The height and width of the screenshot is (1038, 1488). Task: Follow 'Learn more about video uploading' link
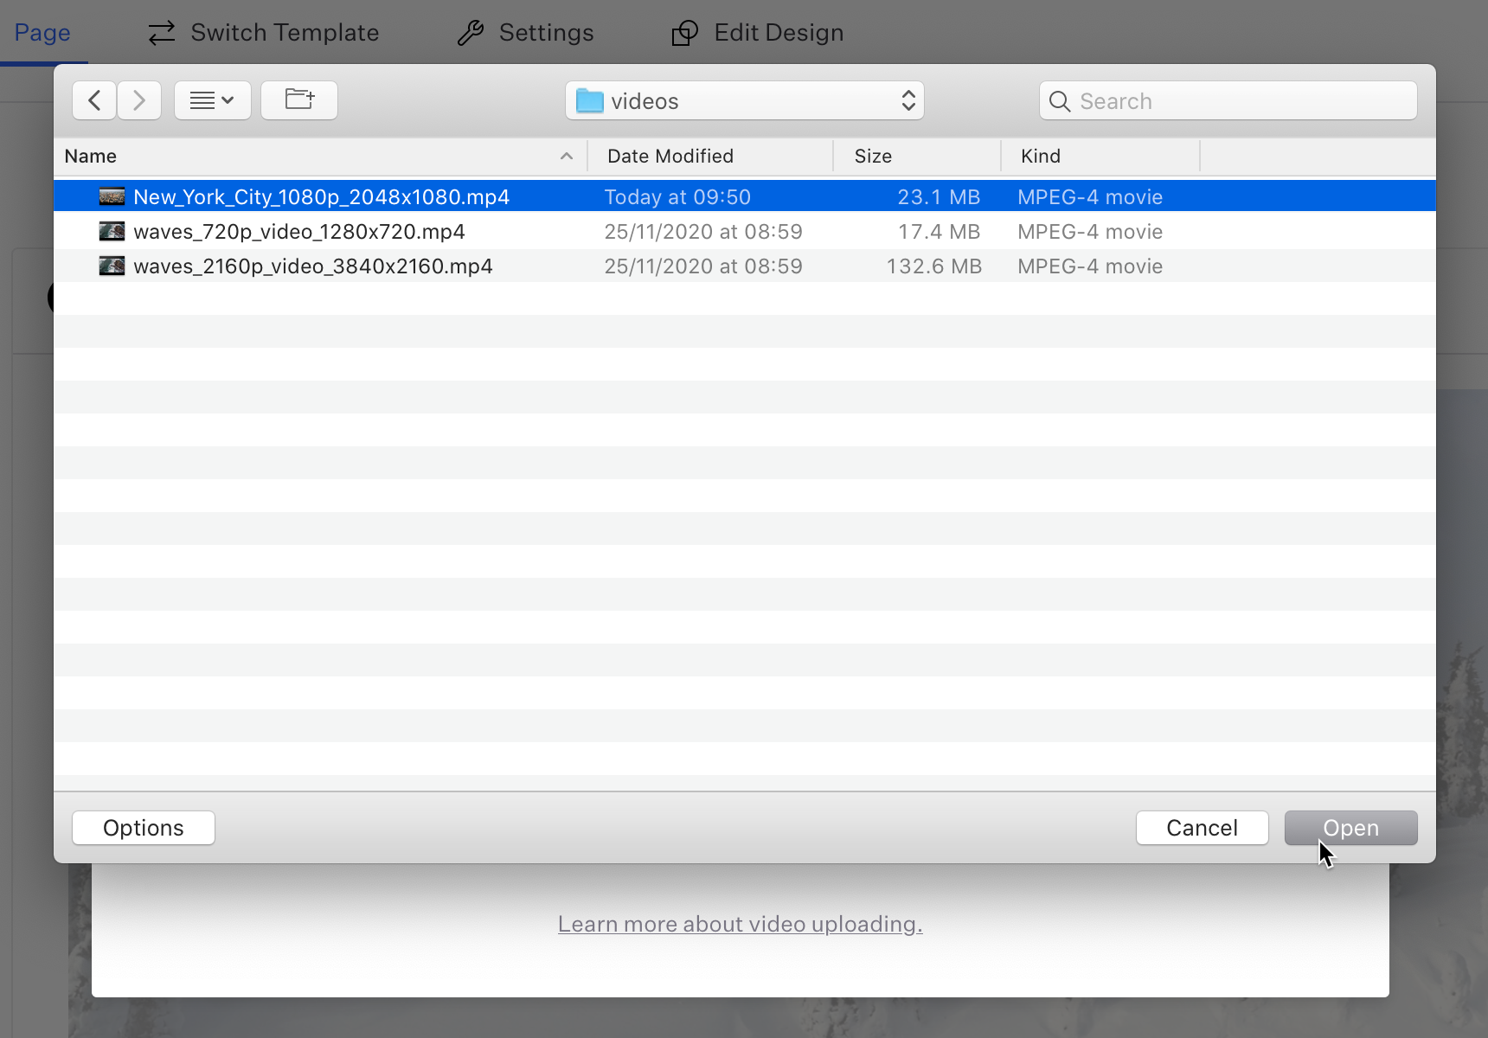click(x=740, y=924)
